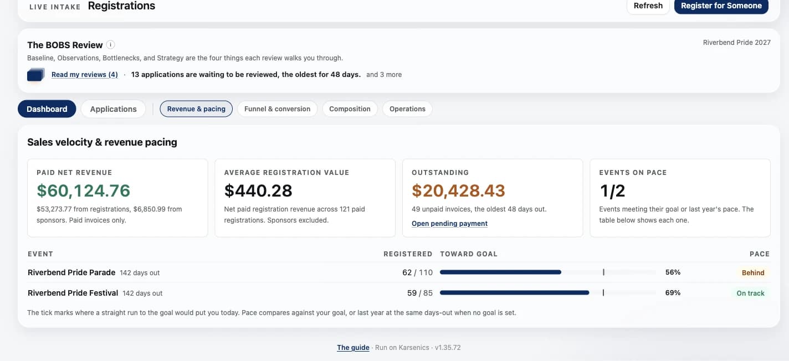The width and height of the screenshot is (789, 361).
Task: Click the TOWARD GOAL column header
Action: point(469,254)
